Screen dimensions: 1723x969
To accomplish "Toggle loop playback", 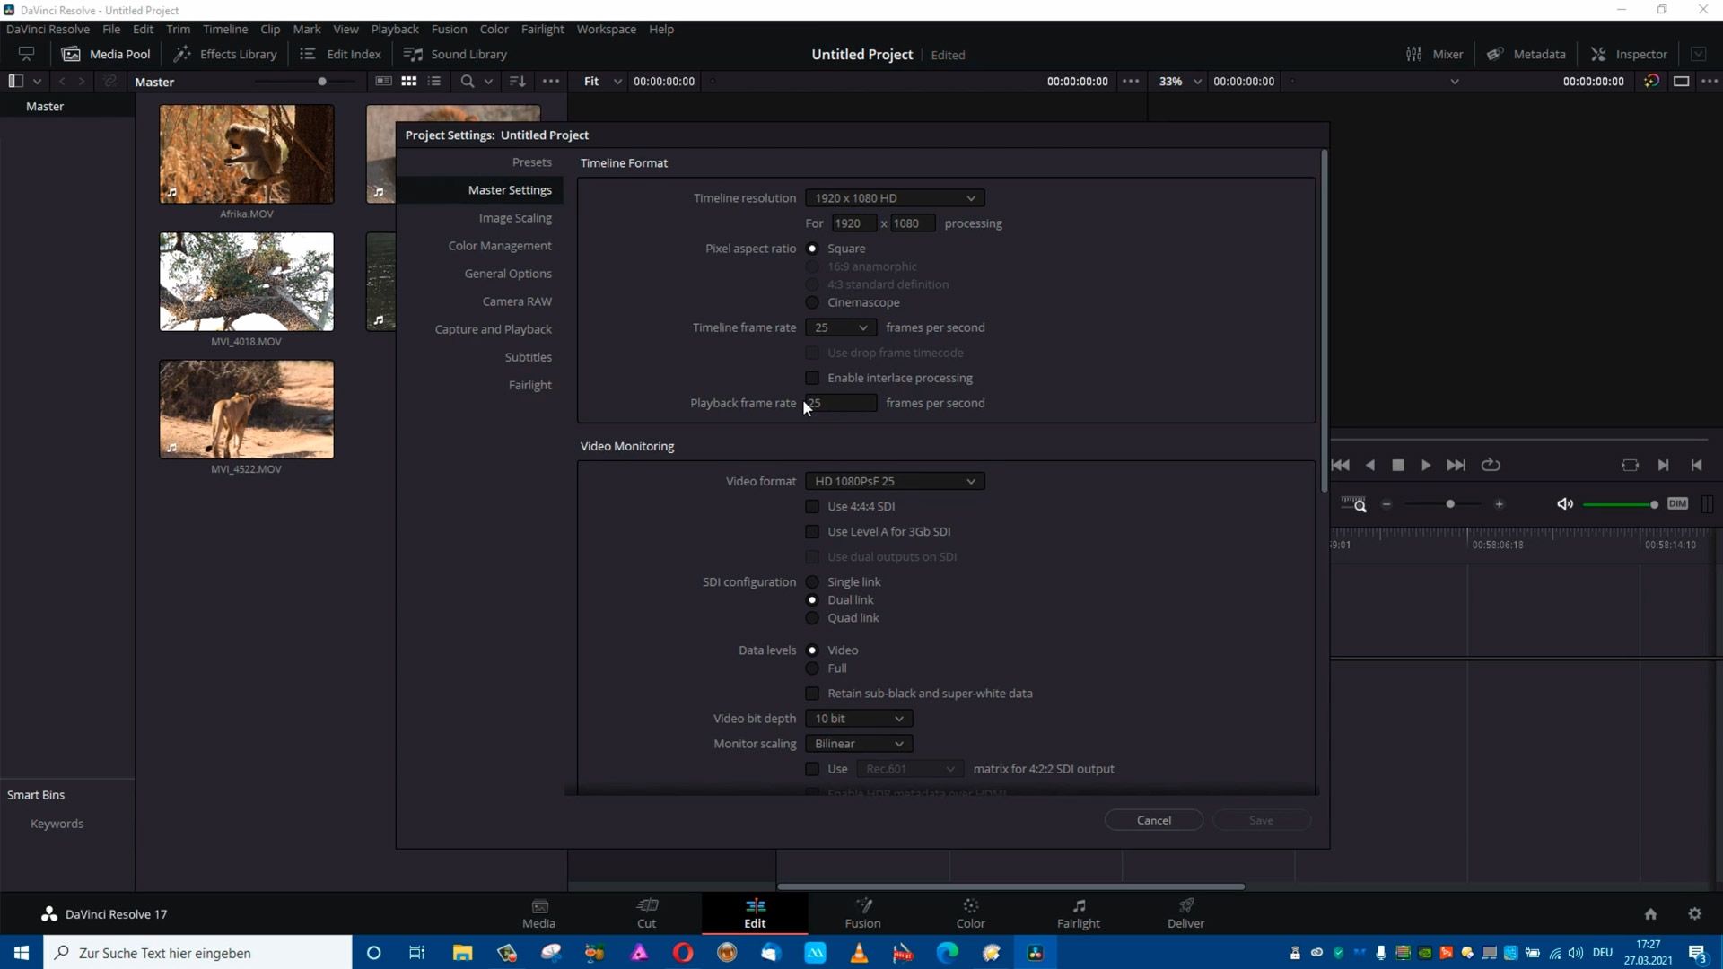I will (x=1491, y=465).
